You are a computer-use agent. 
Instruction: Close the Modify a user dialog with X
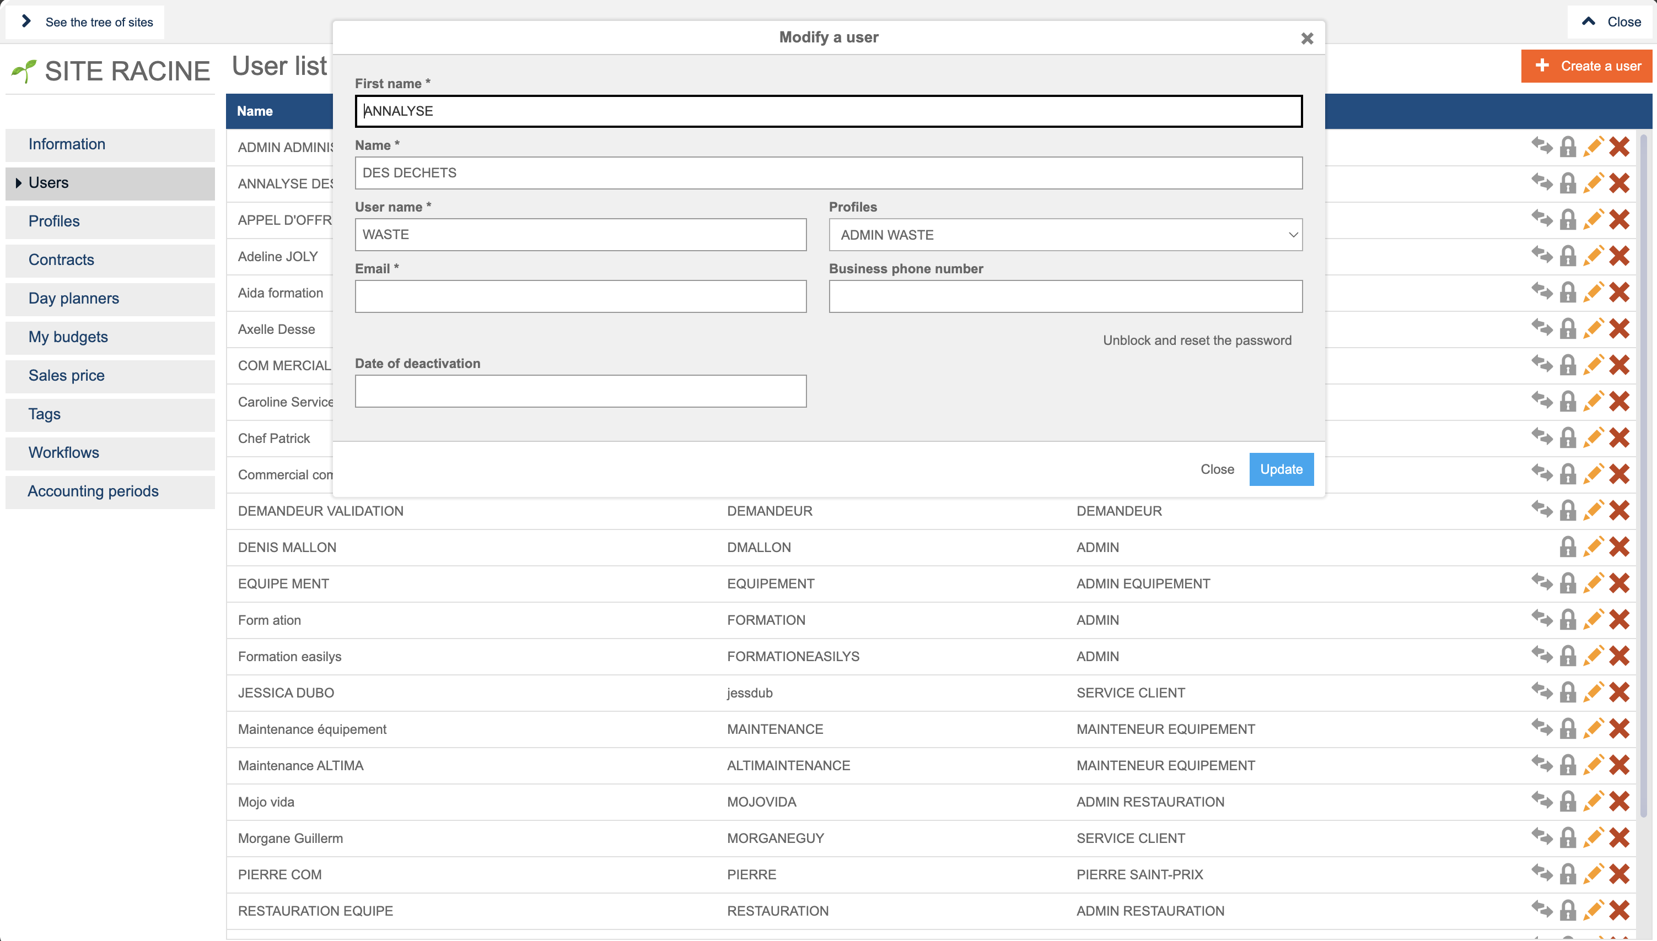1306,38
